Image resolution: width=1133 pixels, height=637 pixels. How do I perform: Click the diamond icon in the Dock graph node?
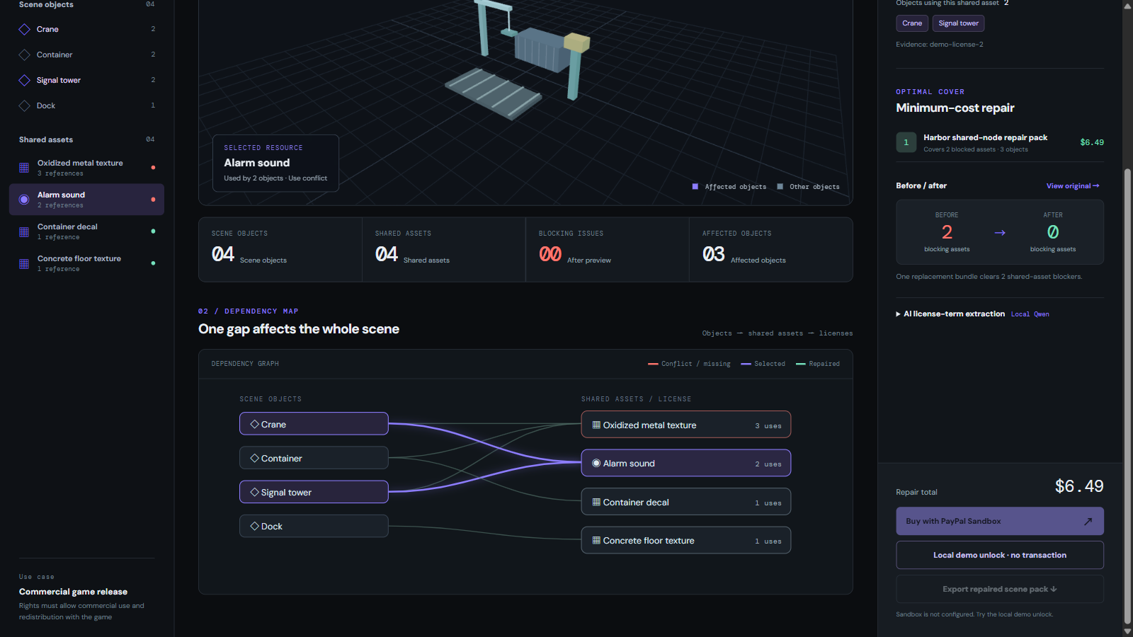pyautogui.click(x=254, y=526)
